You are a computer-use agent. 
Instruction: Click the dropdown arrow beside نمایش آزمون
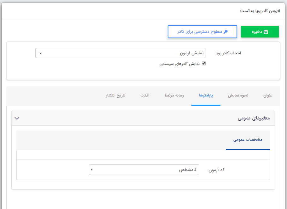point(40,53)
